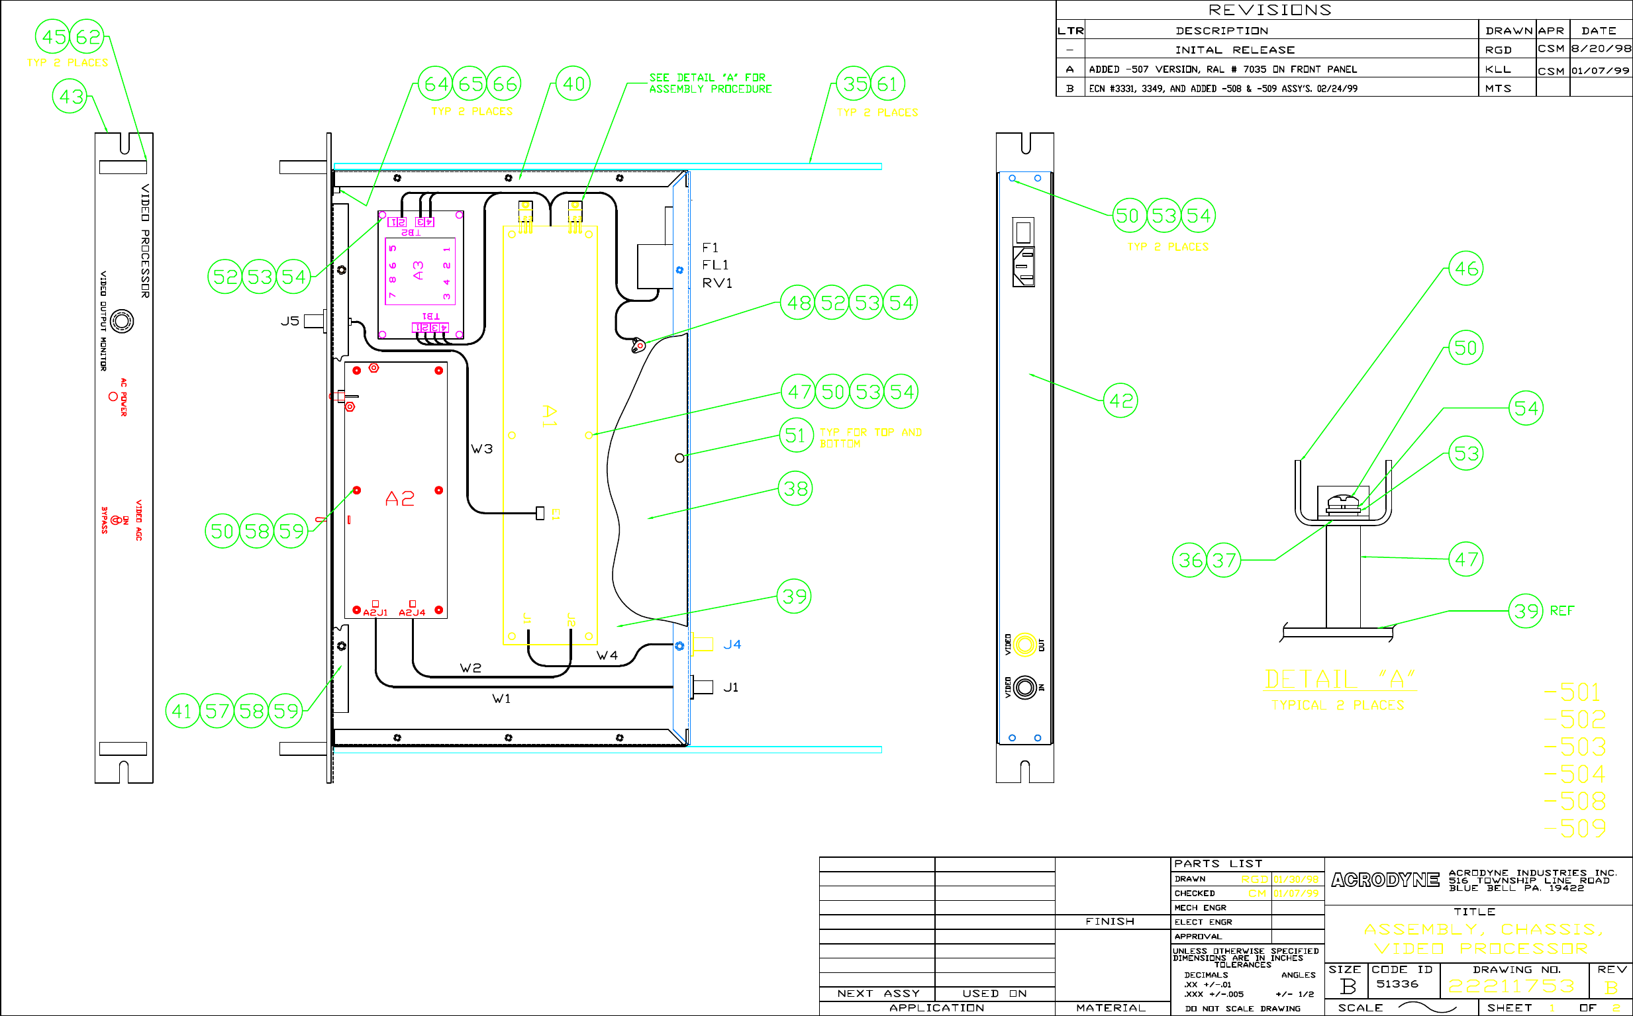Click the ACRODYNE logo in title block

1385,880
